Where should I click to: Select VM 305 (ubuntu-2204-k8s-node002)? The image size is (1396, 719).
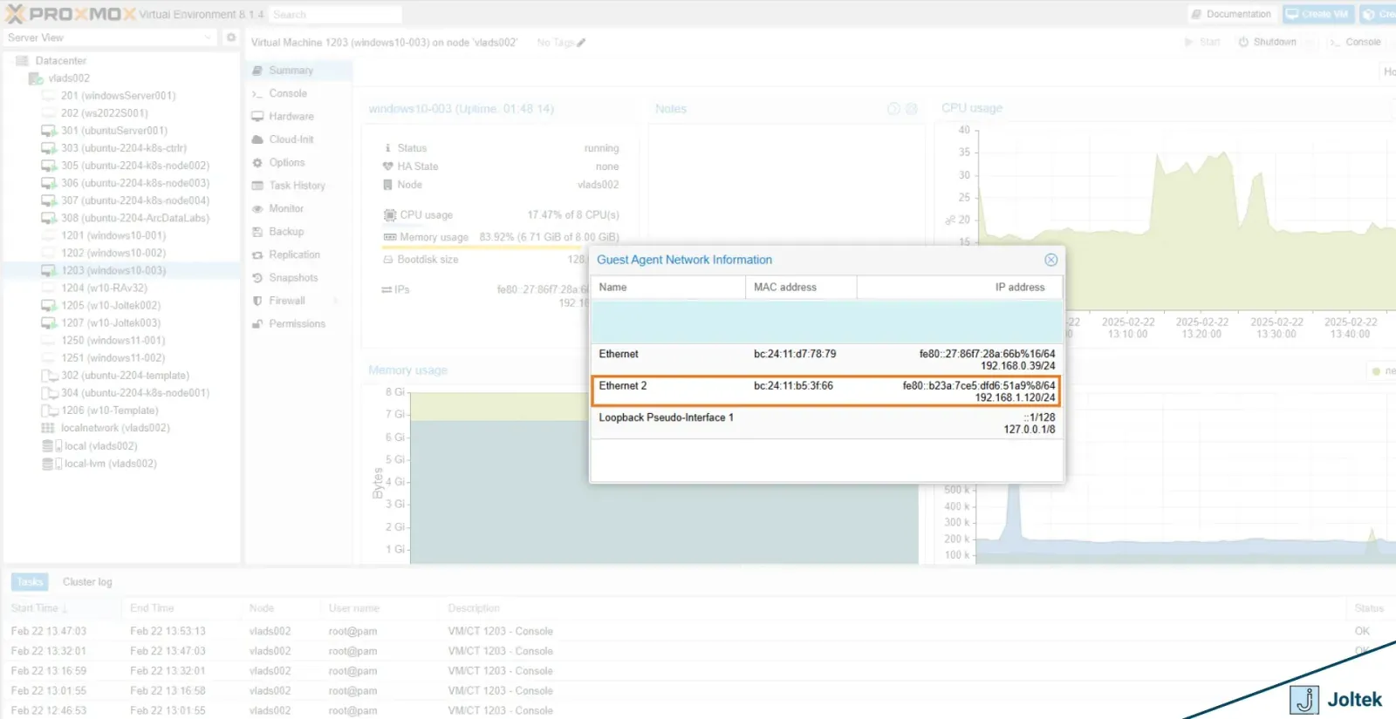click(x=134, y=166)
